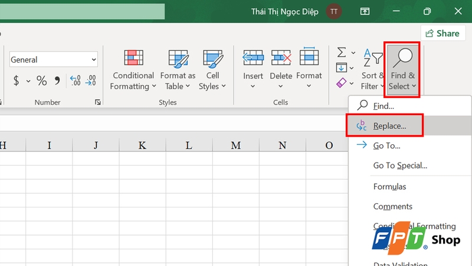This screenshot has height=266, width=472.
Task: Open Cell Styles gallery
Action: pos(212,70)
